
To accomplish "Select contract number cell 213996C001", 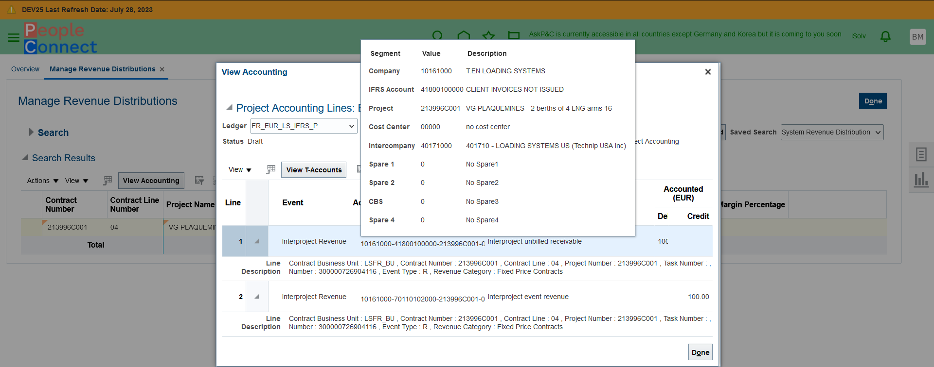I will 67,227.
